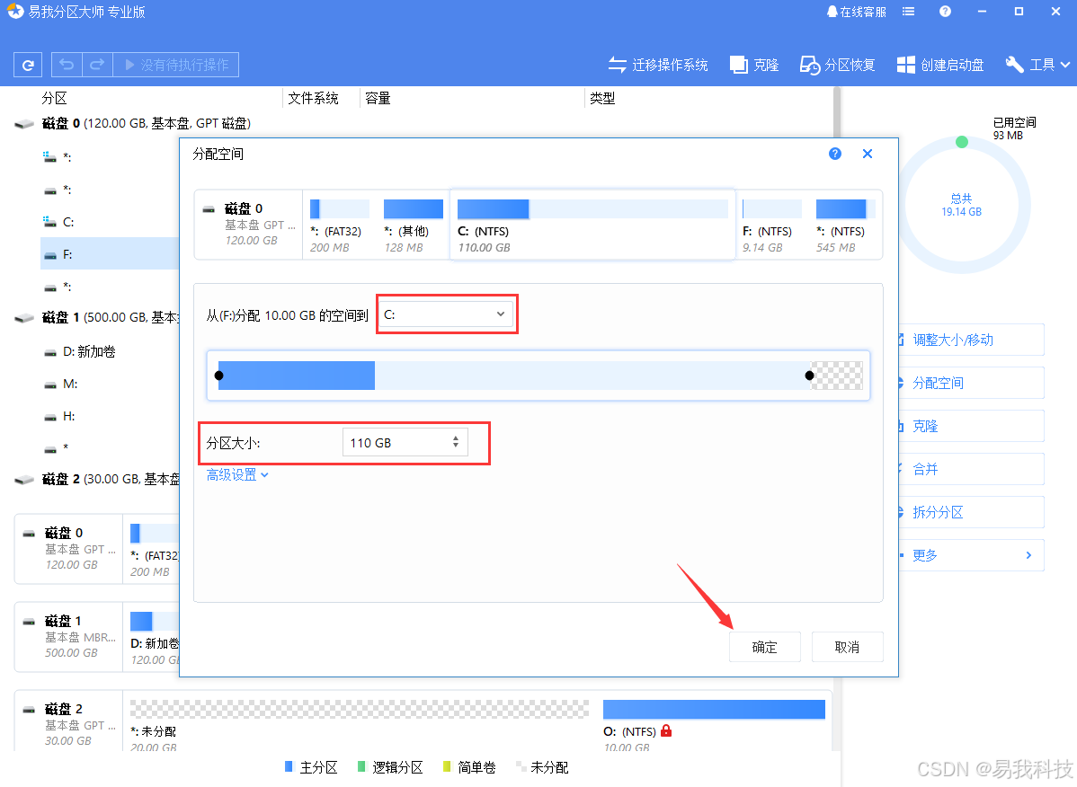Click Split Partition (拆分分区) in side panel
The width and height of the screenshot is (1077, 787).
pyautogui.click(x=971, y=512)
